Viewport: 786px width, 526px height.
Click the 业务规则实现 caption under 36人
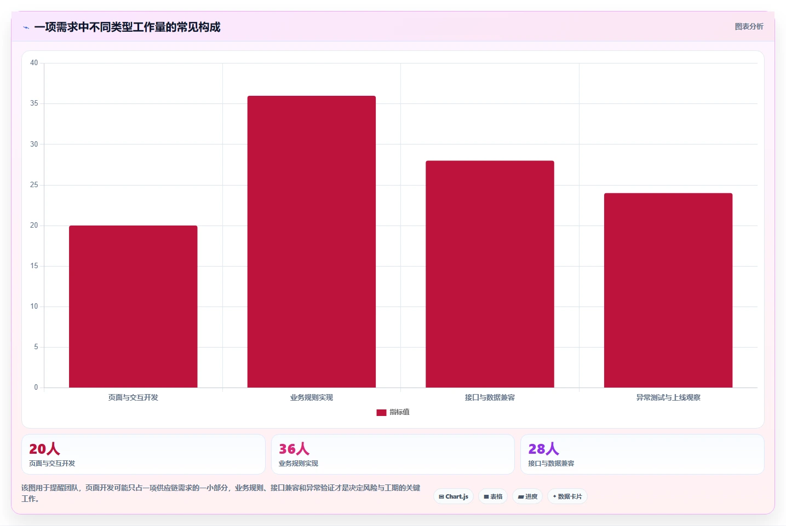pyautogui.click(x=299, y=464)
